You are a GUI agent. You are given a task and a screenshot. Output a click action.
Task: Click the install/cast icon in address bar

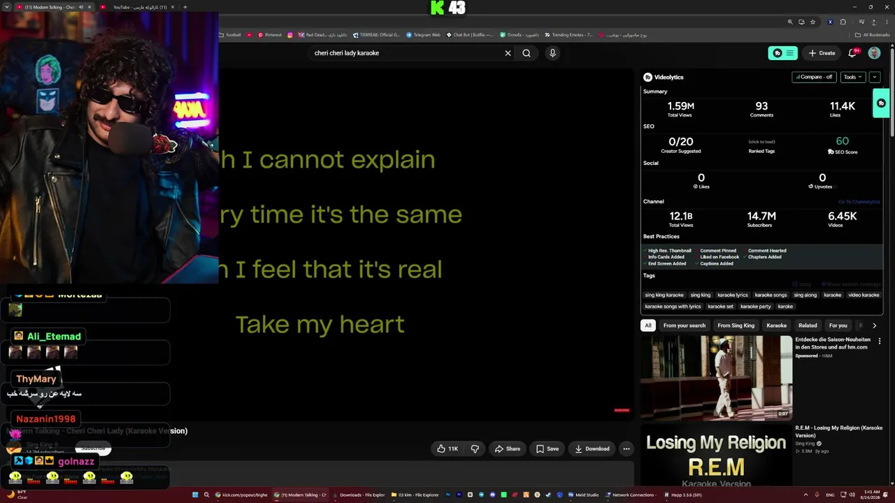(801, 22)
